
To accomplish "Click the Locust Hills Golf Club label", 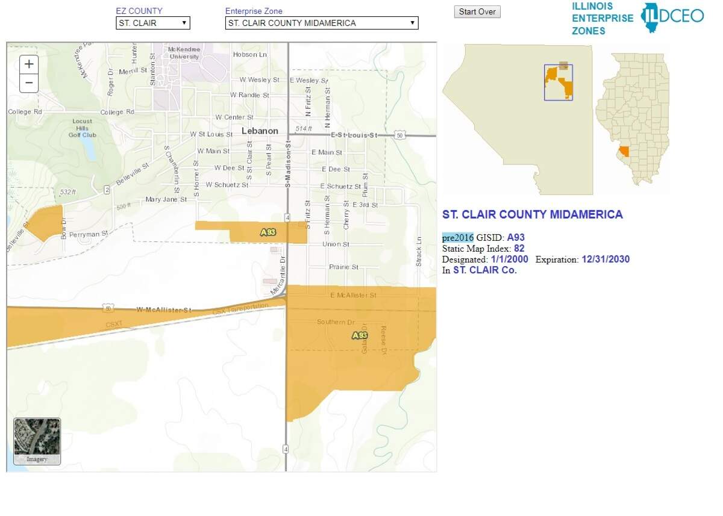I will click(82, 128).
